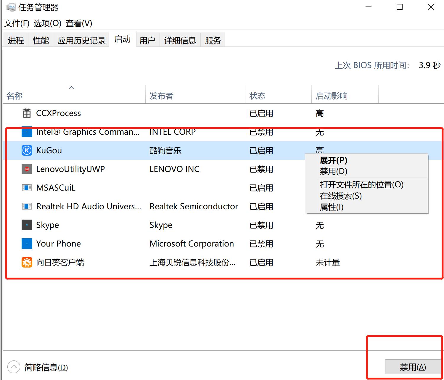Click the 向日葵客户端 orange icon
This screenshot has height=380, width=444.
(x=27, y=262)
